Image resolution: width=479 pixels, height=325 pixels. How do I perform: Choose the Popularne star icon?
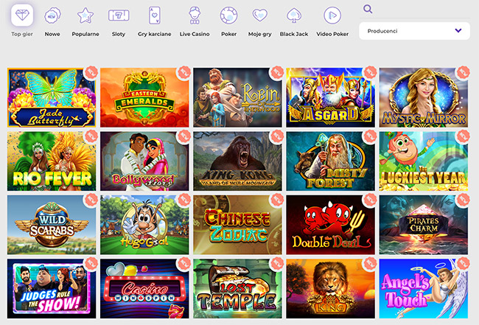[x=85, y=15]
